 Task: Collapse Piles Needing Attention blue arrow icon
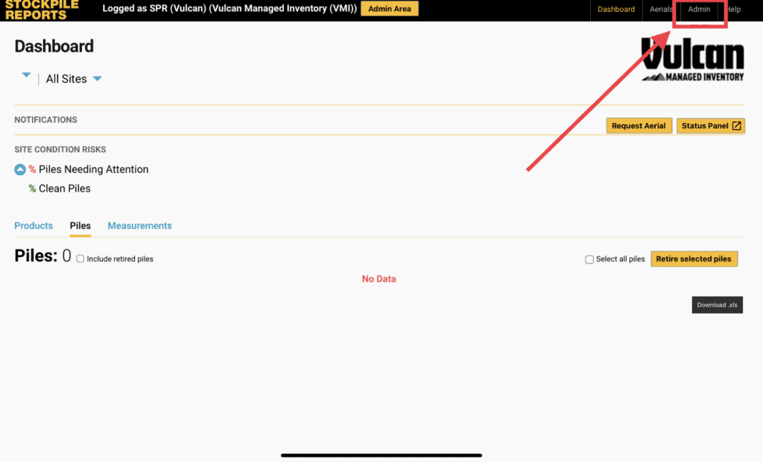20,170
